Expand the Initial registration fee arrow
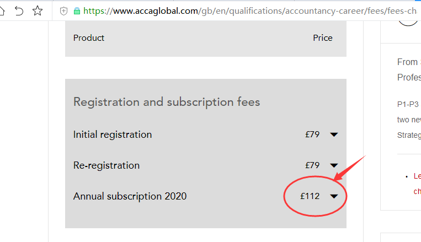This screenshot has width=421, height=242. (334, 135)
